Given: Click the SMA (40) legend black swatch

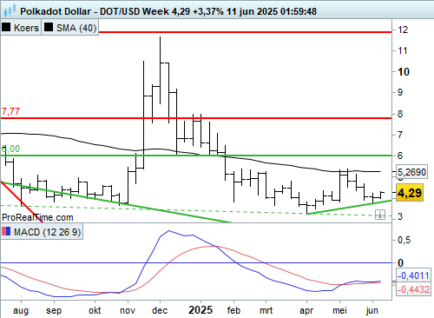Looking at the screenshot, I should click(x=49, y=28).
